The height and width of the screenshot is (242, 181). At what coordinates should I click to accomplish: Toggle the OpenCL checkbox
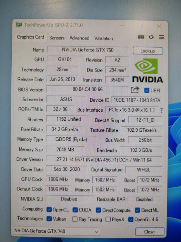click(x=49, y=210)
